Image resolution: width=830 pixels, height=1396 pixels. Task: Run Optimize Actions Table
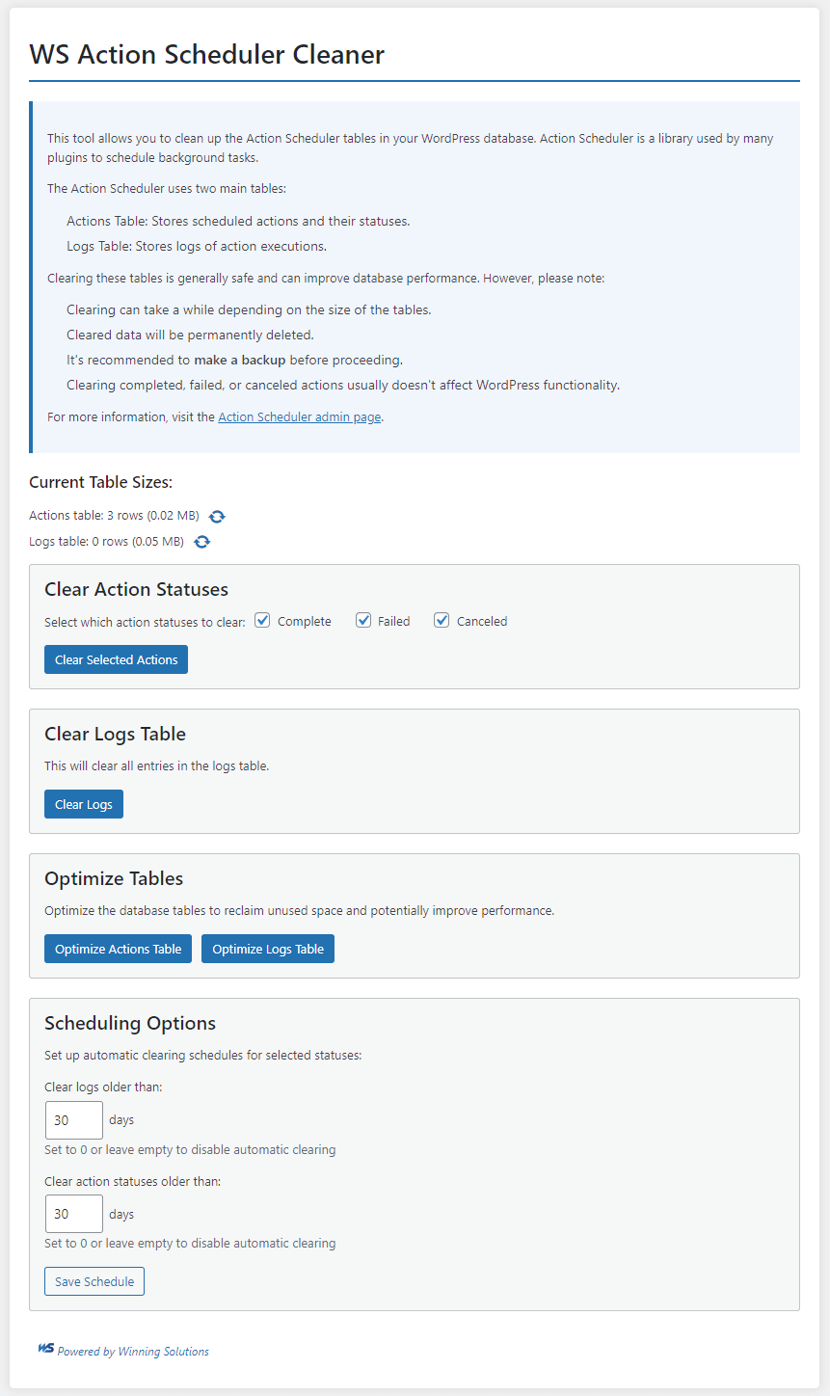click(118, 949)
